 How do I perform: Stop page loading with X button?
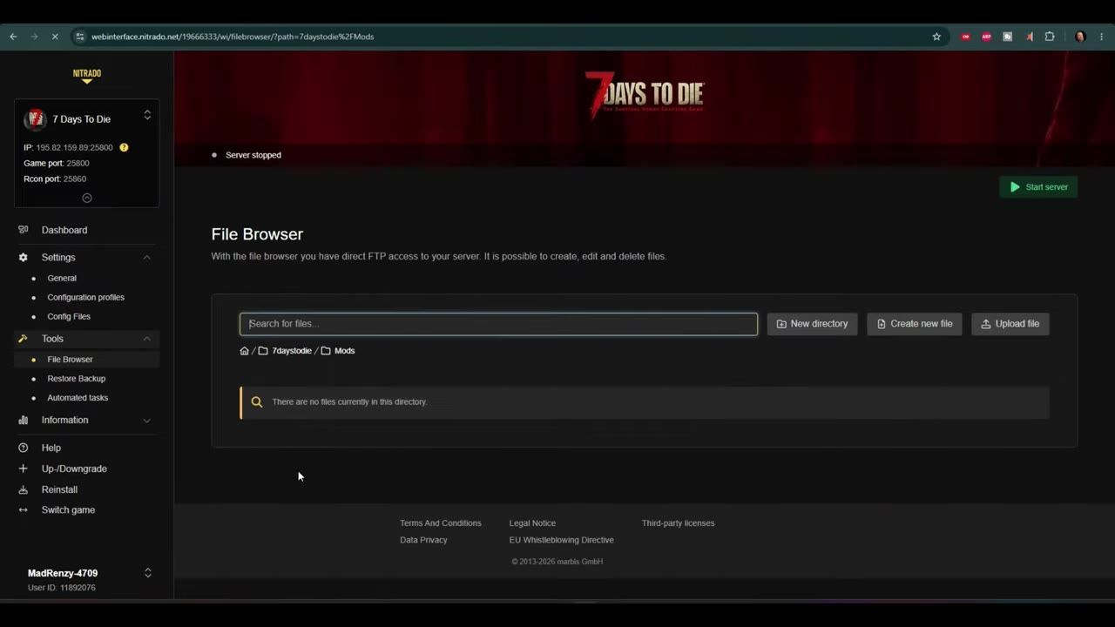[55, 37]
